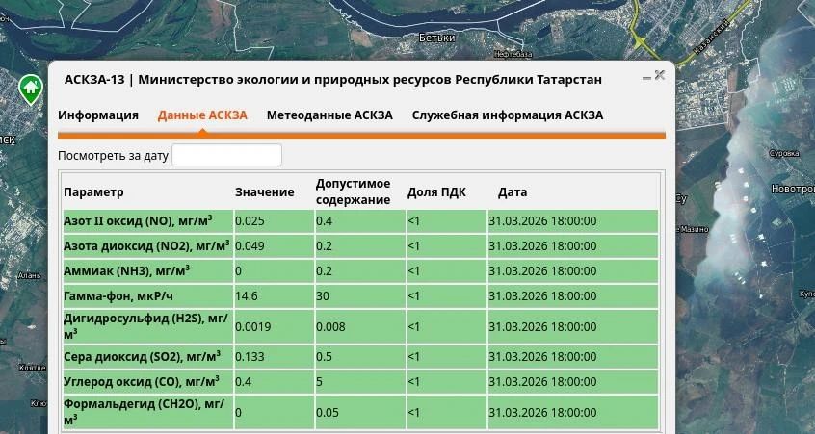The width and height of the screenshot is (815, 434).
Task: Click the Дата column header
Action: pyautogui.click(x=512, y=192)
